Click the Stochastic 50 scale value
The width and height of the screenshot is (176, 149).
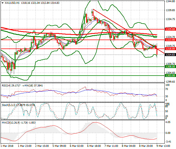click(167, 111)
